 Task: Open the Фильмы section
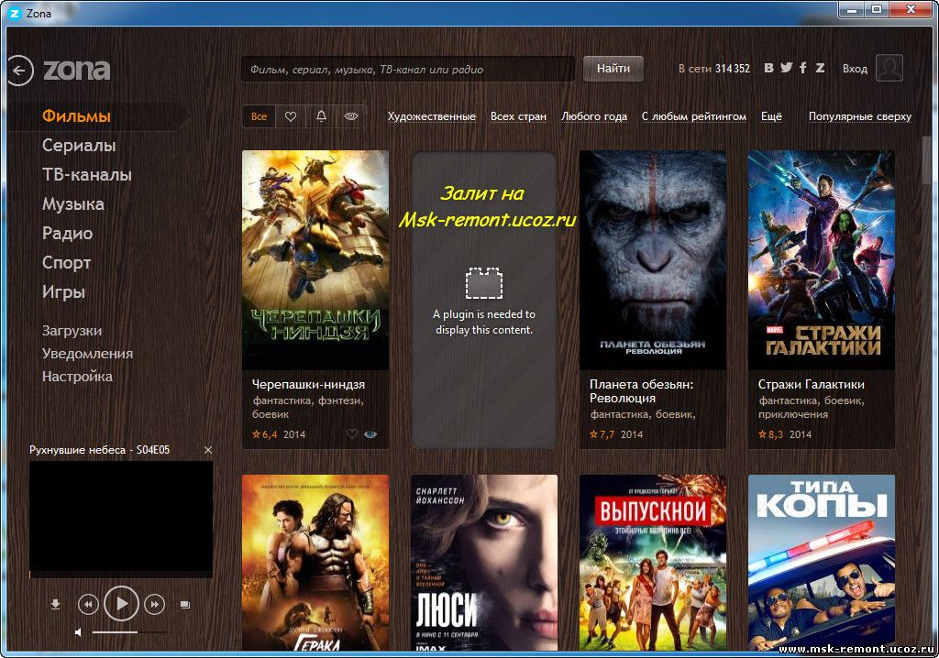[76, 116]
